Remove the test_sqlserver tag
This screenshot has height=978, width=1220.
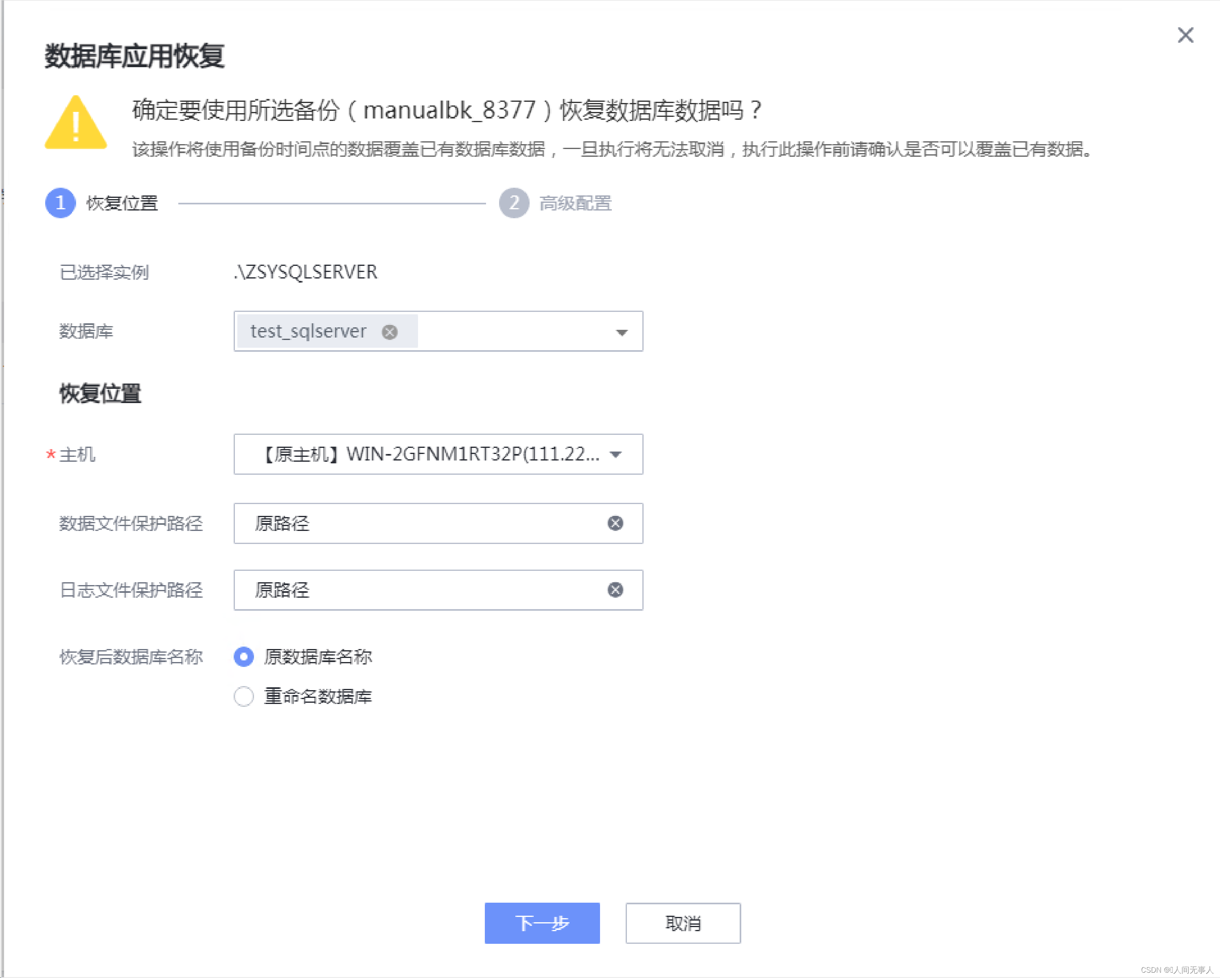pos(389,332)
